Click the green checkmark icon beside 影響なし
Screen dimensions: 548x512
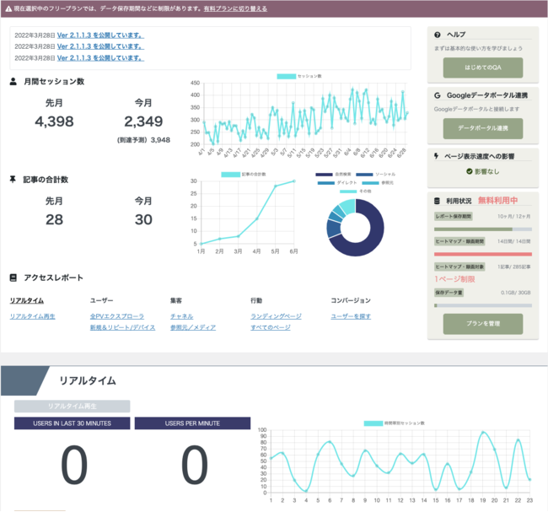[470, 171]
